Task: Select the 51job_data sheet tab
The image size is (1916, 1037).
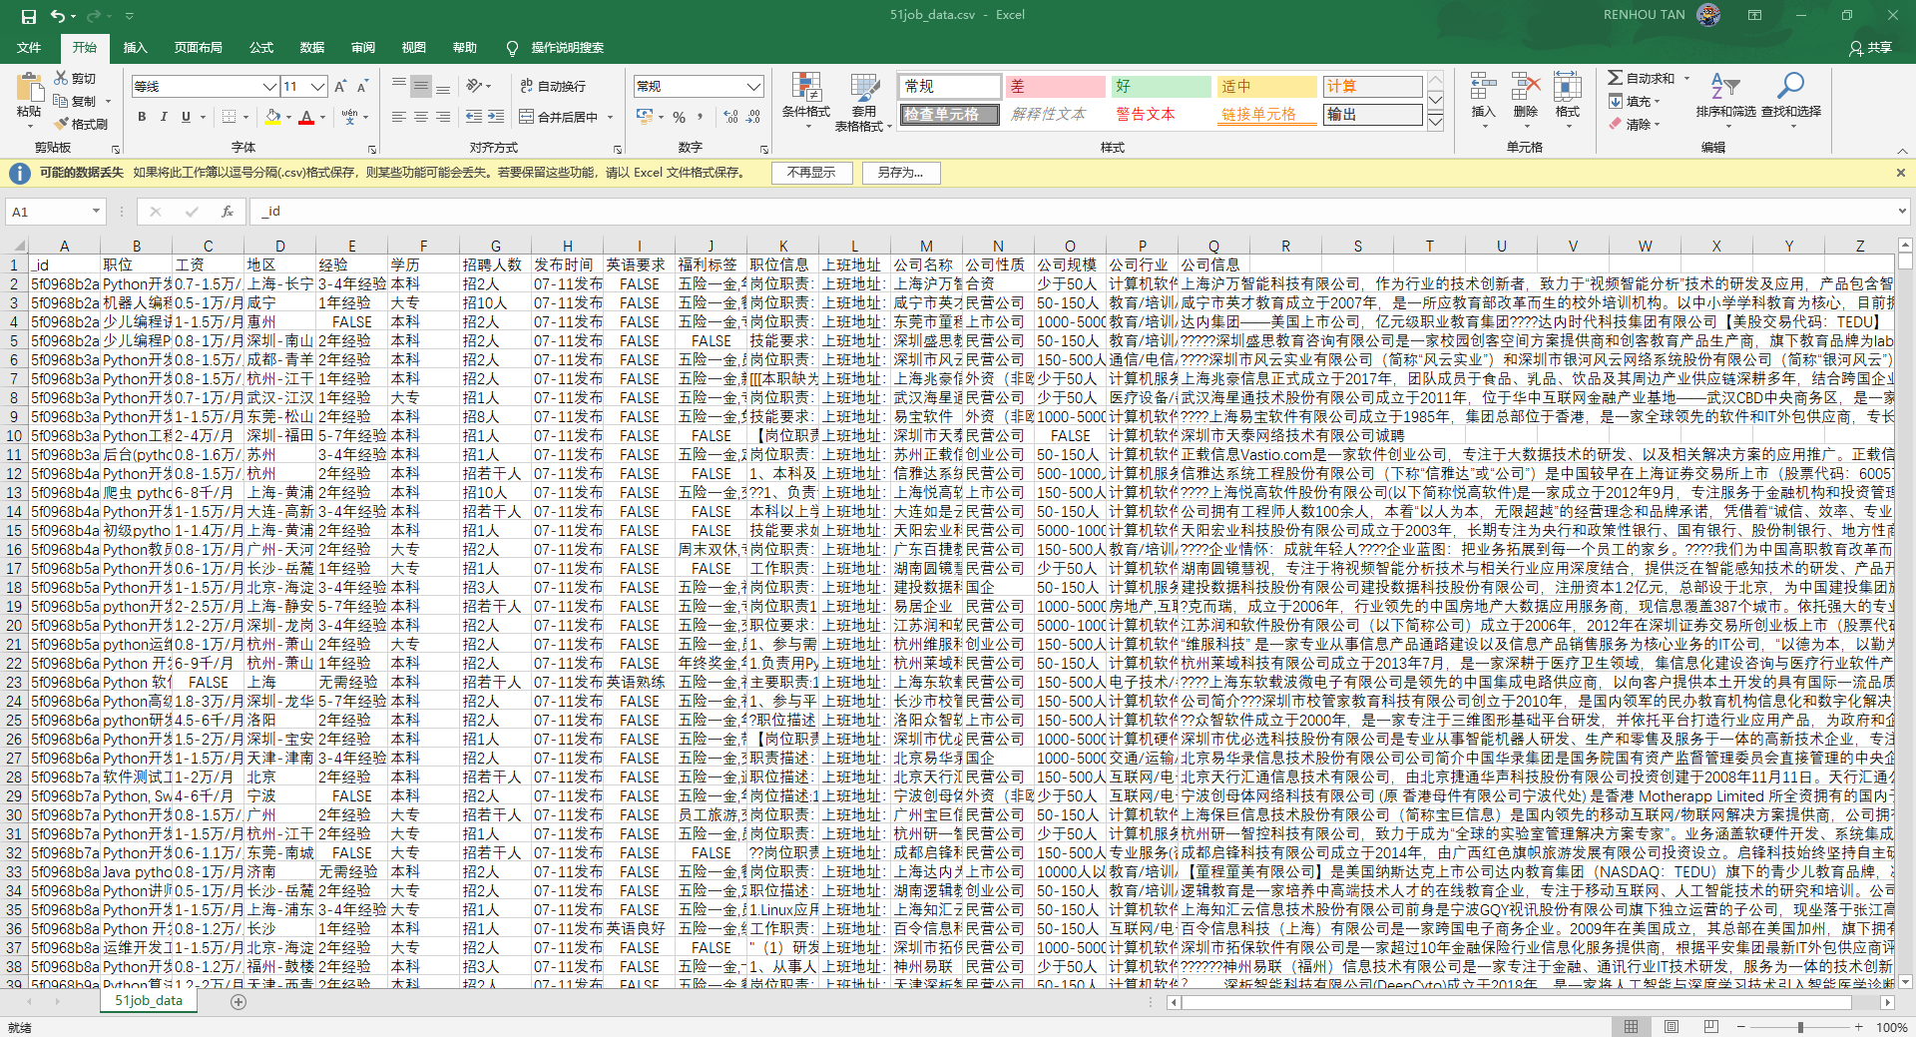Action: (149, 1001)
